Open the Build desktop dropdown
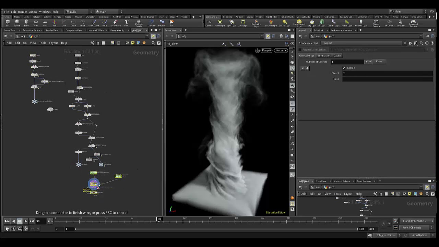 (78, 12)
